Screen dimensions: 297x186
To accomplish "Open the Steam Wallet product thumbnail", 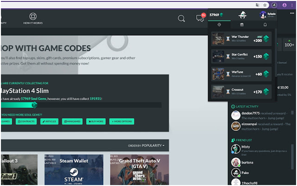I will click(74, 169).
